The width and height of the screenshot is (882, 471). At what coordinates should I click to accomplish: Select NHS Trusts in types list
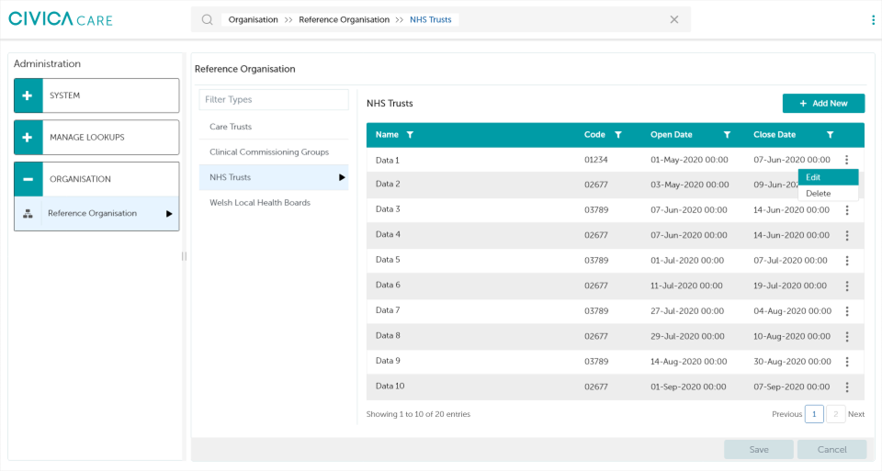click(x=274, y=177)
